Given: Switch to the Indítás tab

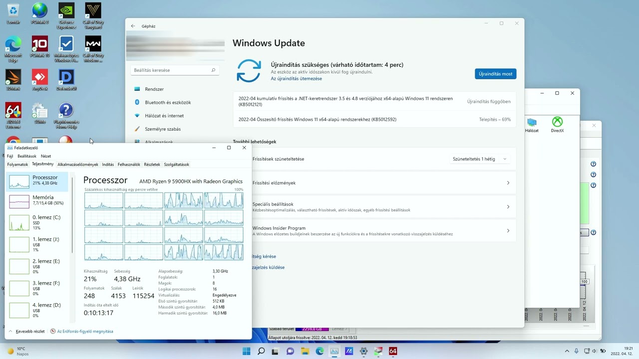Looking at the screenshot, I should point(108,165).
